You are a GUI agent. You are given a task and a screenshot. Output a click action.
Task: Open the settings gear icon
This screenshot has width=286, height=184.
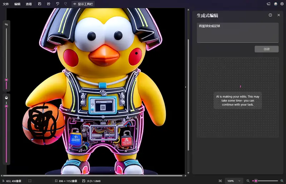tap(282, 4)
